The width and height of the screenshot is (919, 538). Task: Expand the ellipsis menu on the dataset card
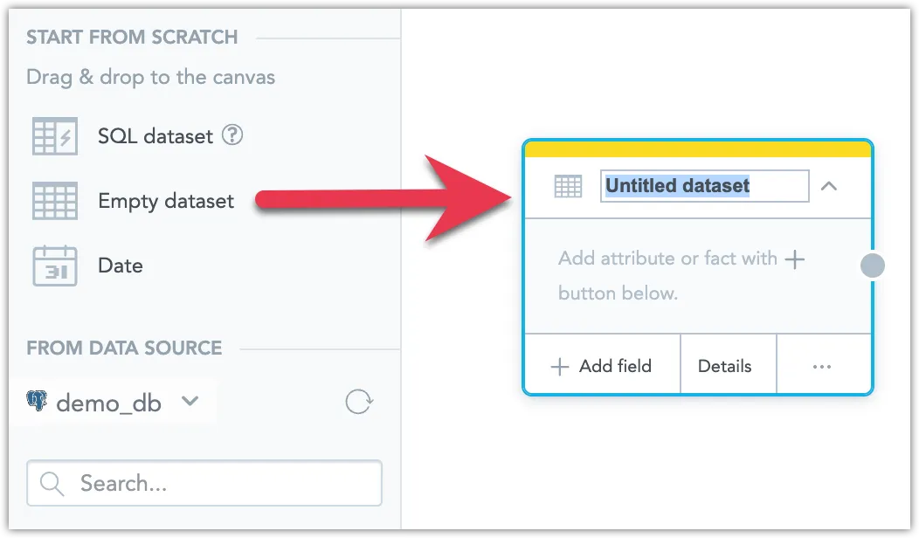click(x=822, y=367)
